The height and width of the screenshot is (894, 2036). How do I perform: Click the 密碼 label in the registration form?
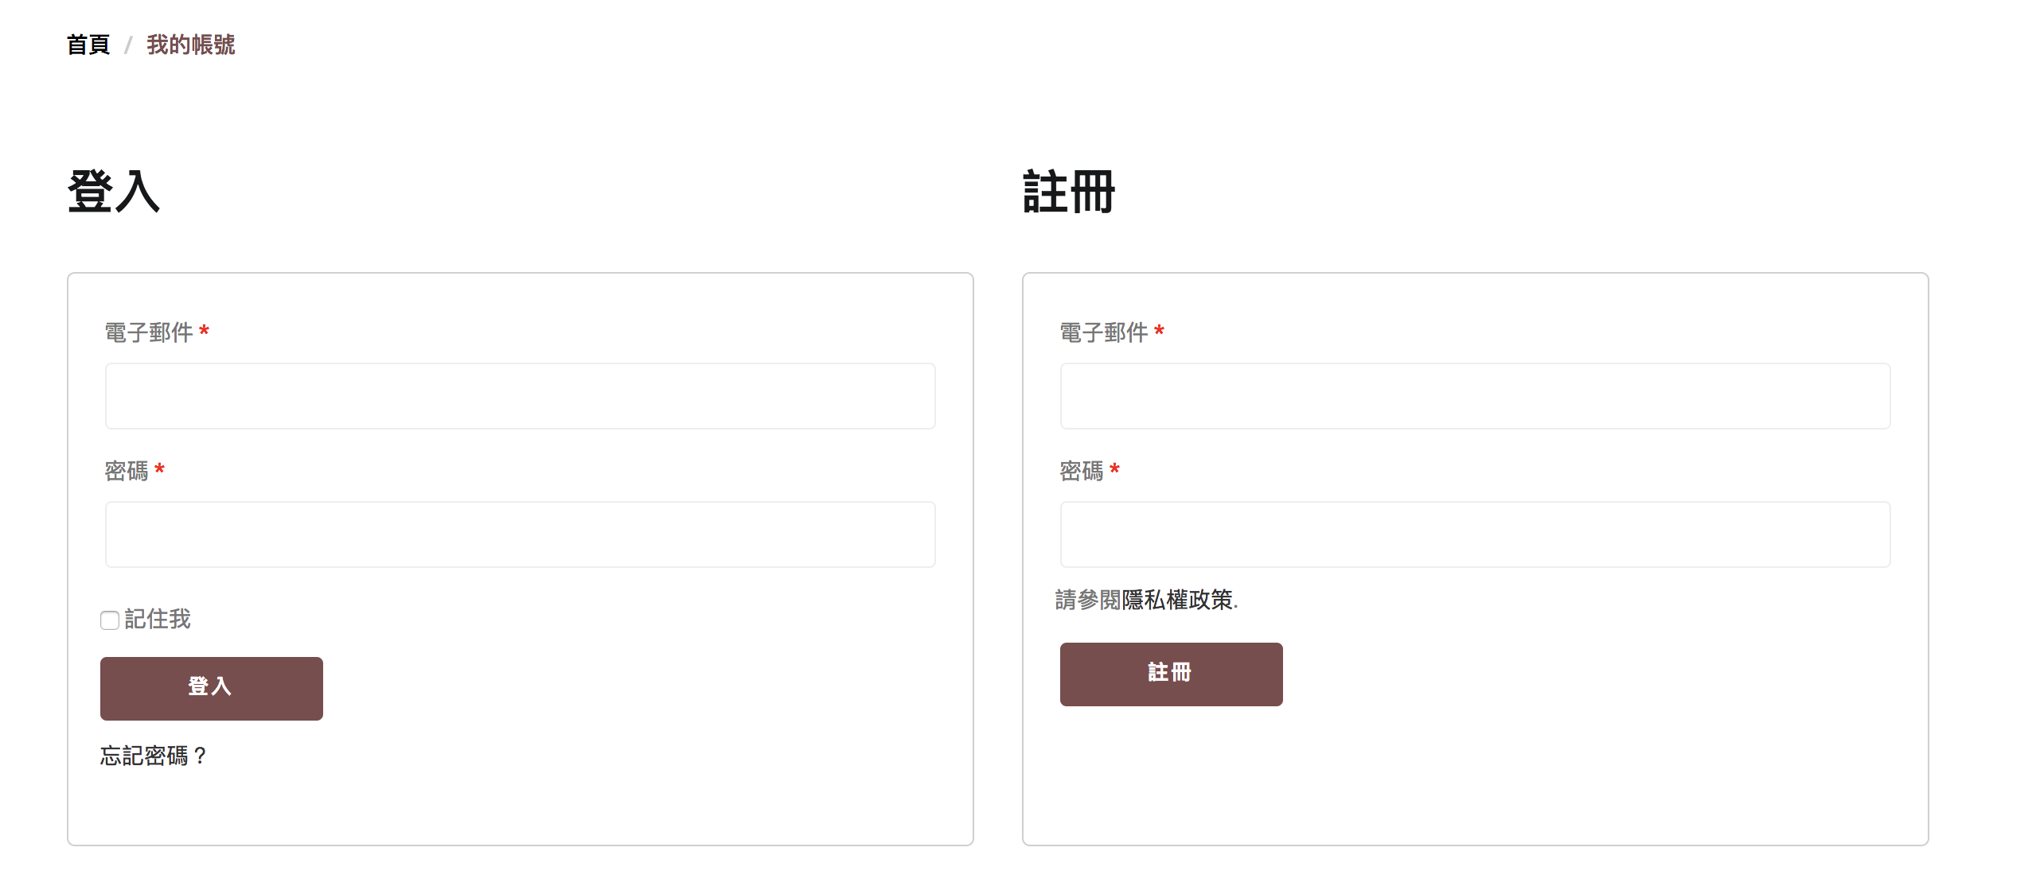click(1082, 471)
